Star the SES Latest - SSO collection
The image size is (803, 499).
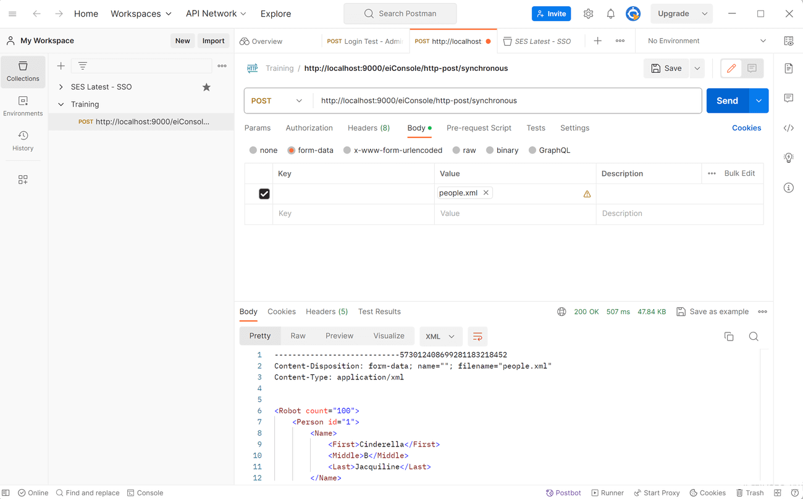tap(206, 87)
